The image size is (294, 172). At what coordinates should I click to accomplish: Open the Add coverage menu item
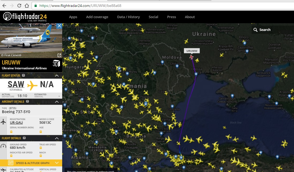[x=97, y=17]
